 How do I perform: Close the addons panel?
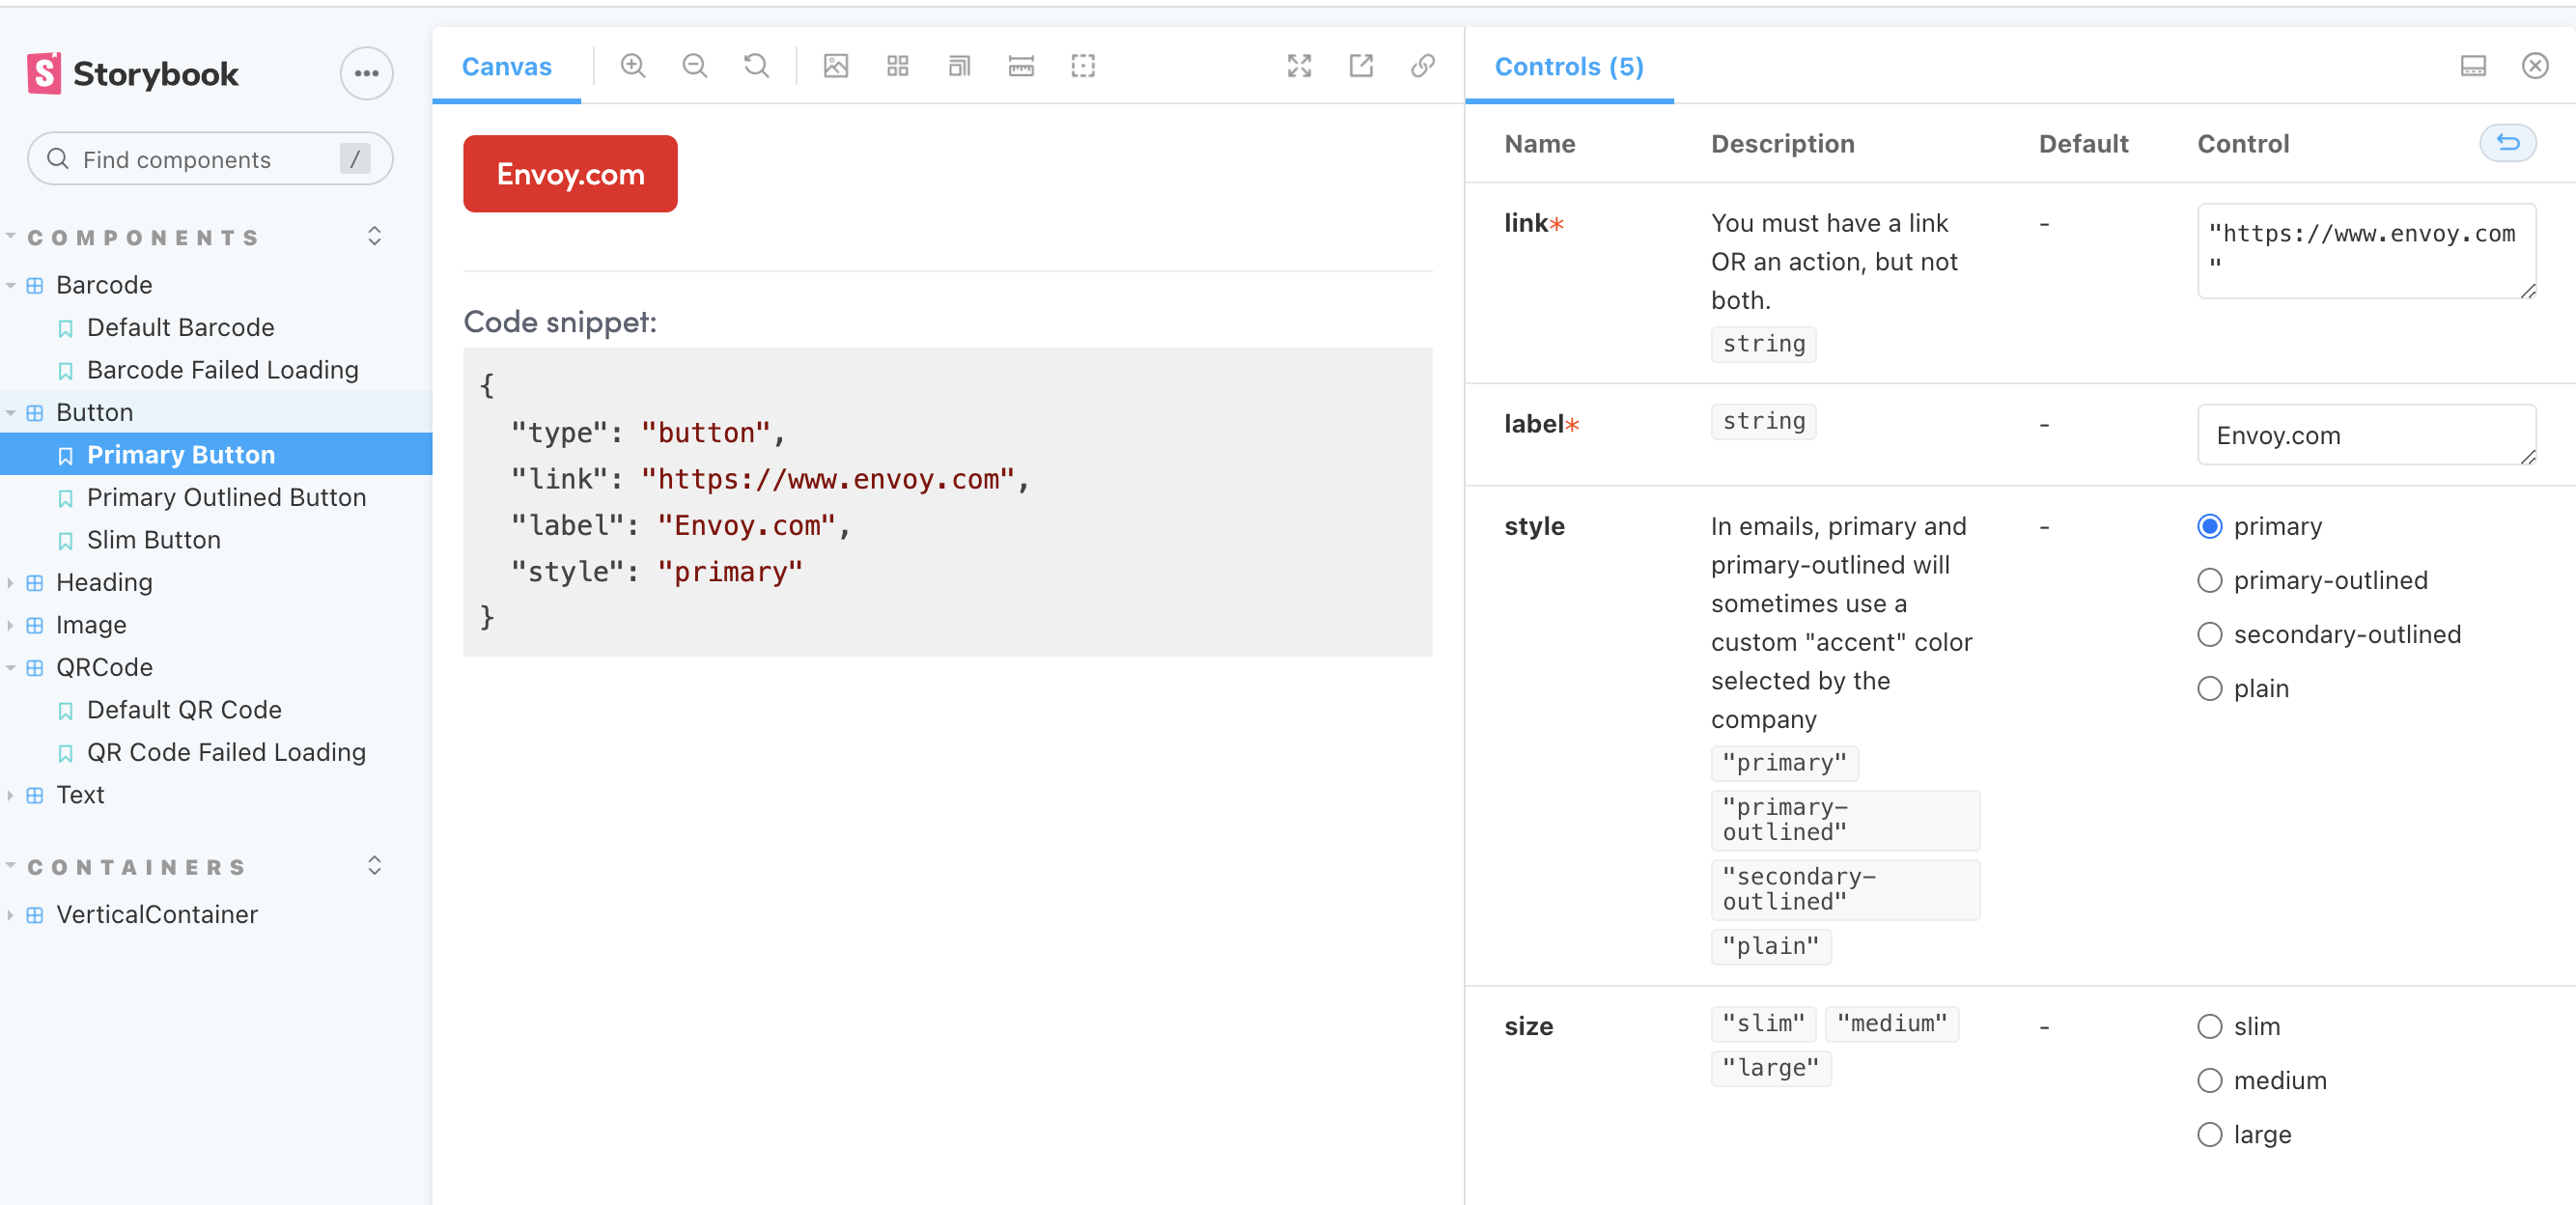click(x=2535, y=66)
